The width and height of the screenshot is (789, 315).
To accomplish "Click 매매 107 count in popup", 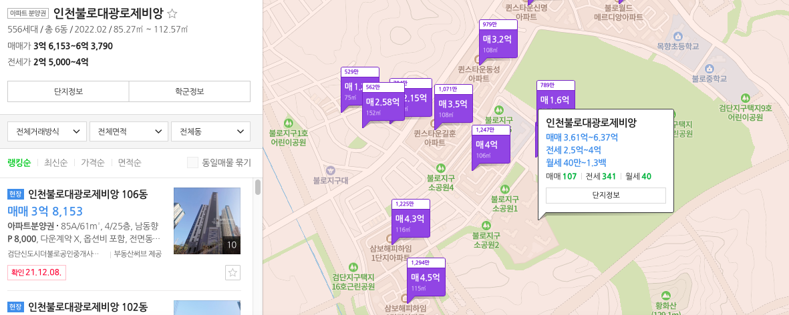I will point(561,176).
